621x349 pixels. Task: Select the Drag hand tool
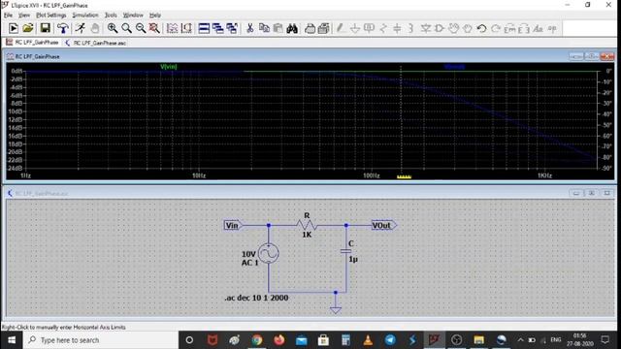tap(468, 28)
